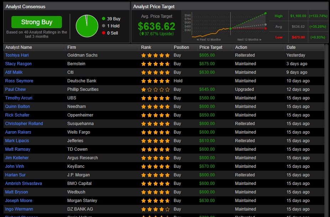The width and height of the screenshot is (330, 217).
Task: Click the Hold position for Deutsche Bank
Action: (178, 81)
